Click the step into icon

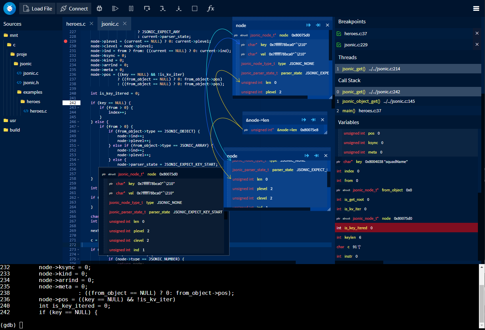(x=163, y=8)
